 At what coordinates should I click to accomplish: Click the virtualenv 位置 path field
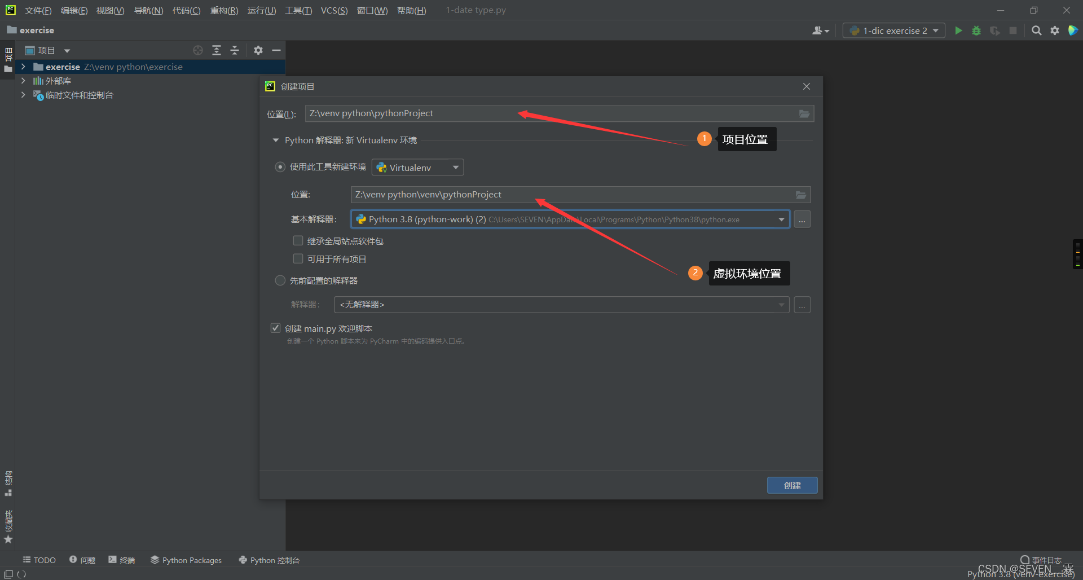pyautogui.click(x=580, y=195)
